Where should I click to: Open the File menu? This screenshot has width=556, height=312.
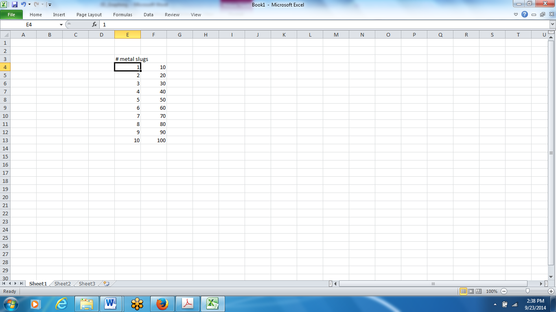pyautogui.click(x=12, y=14)
